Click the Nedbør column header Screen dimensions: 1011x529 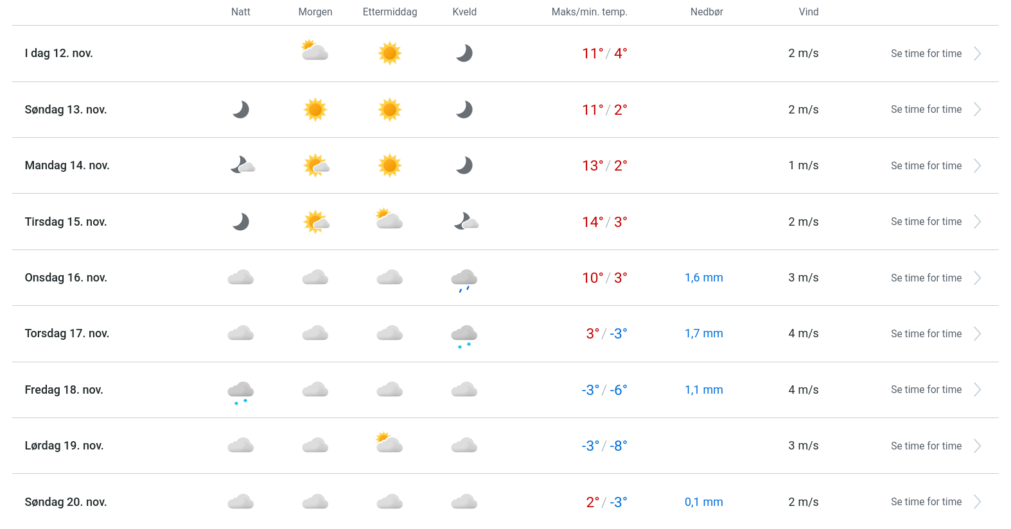(x=707, y=12)
